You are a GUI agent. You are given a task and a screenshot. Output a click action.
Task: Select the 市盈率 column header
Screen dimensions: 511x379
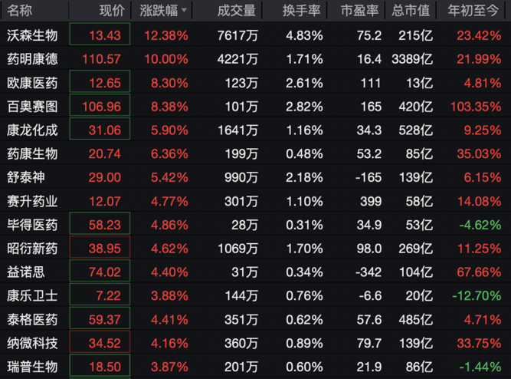359,11
